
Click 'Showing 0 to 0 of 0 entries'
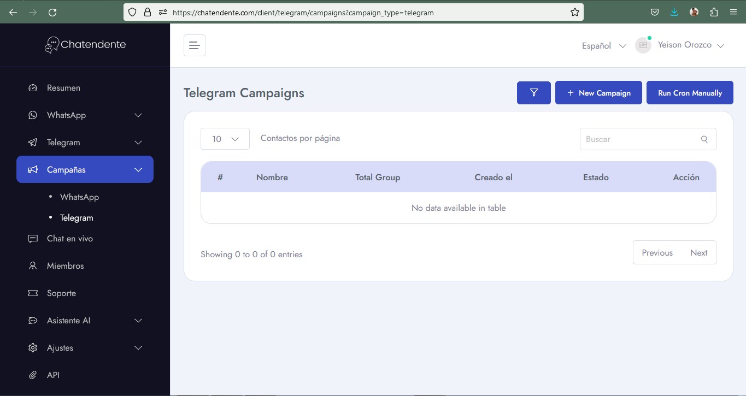click(x=251, y=255)
